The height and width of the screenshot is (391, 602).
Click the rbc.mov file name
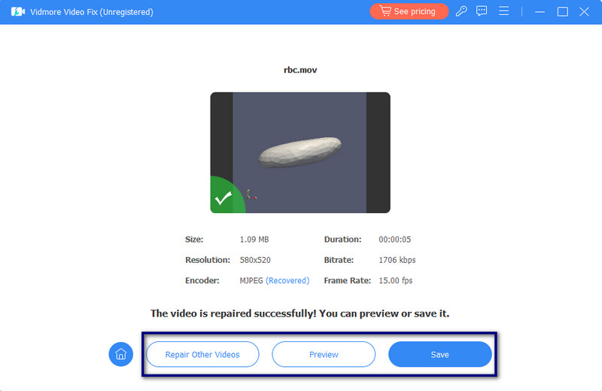click(x=300, y=69)
